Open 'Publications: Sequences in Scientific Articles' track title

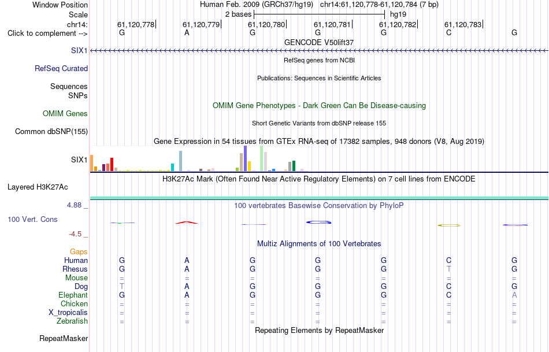point(319,78)
